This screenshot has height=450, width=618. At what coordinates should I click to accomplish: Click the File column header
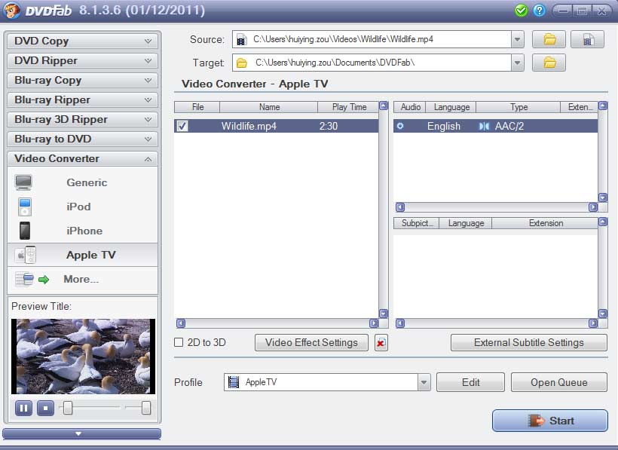click(x=197, y=107)
